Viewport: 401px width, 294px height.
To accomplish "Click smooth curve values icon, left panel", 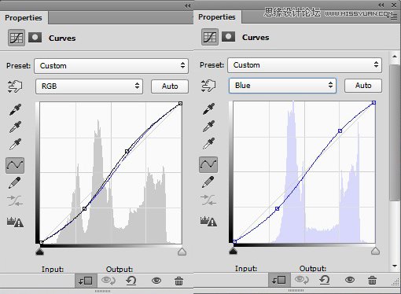I will click(x=15, y=200).
